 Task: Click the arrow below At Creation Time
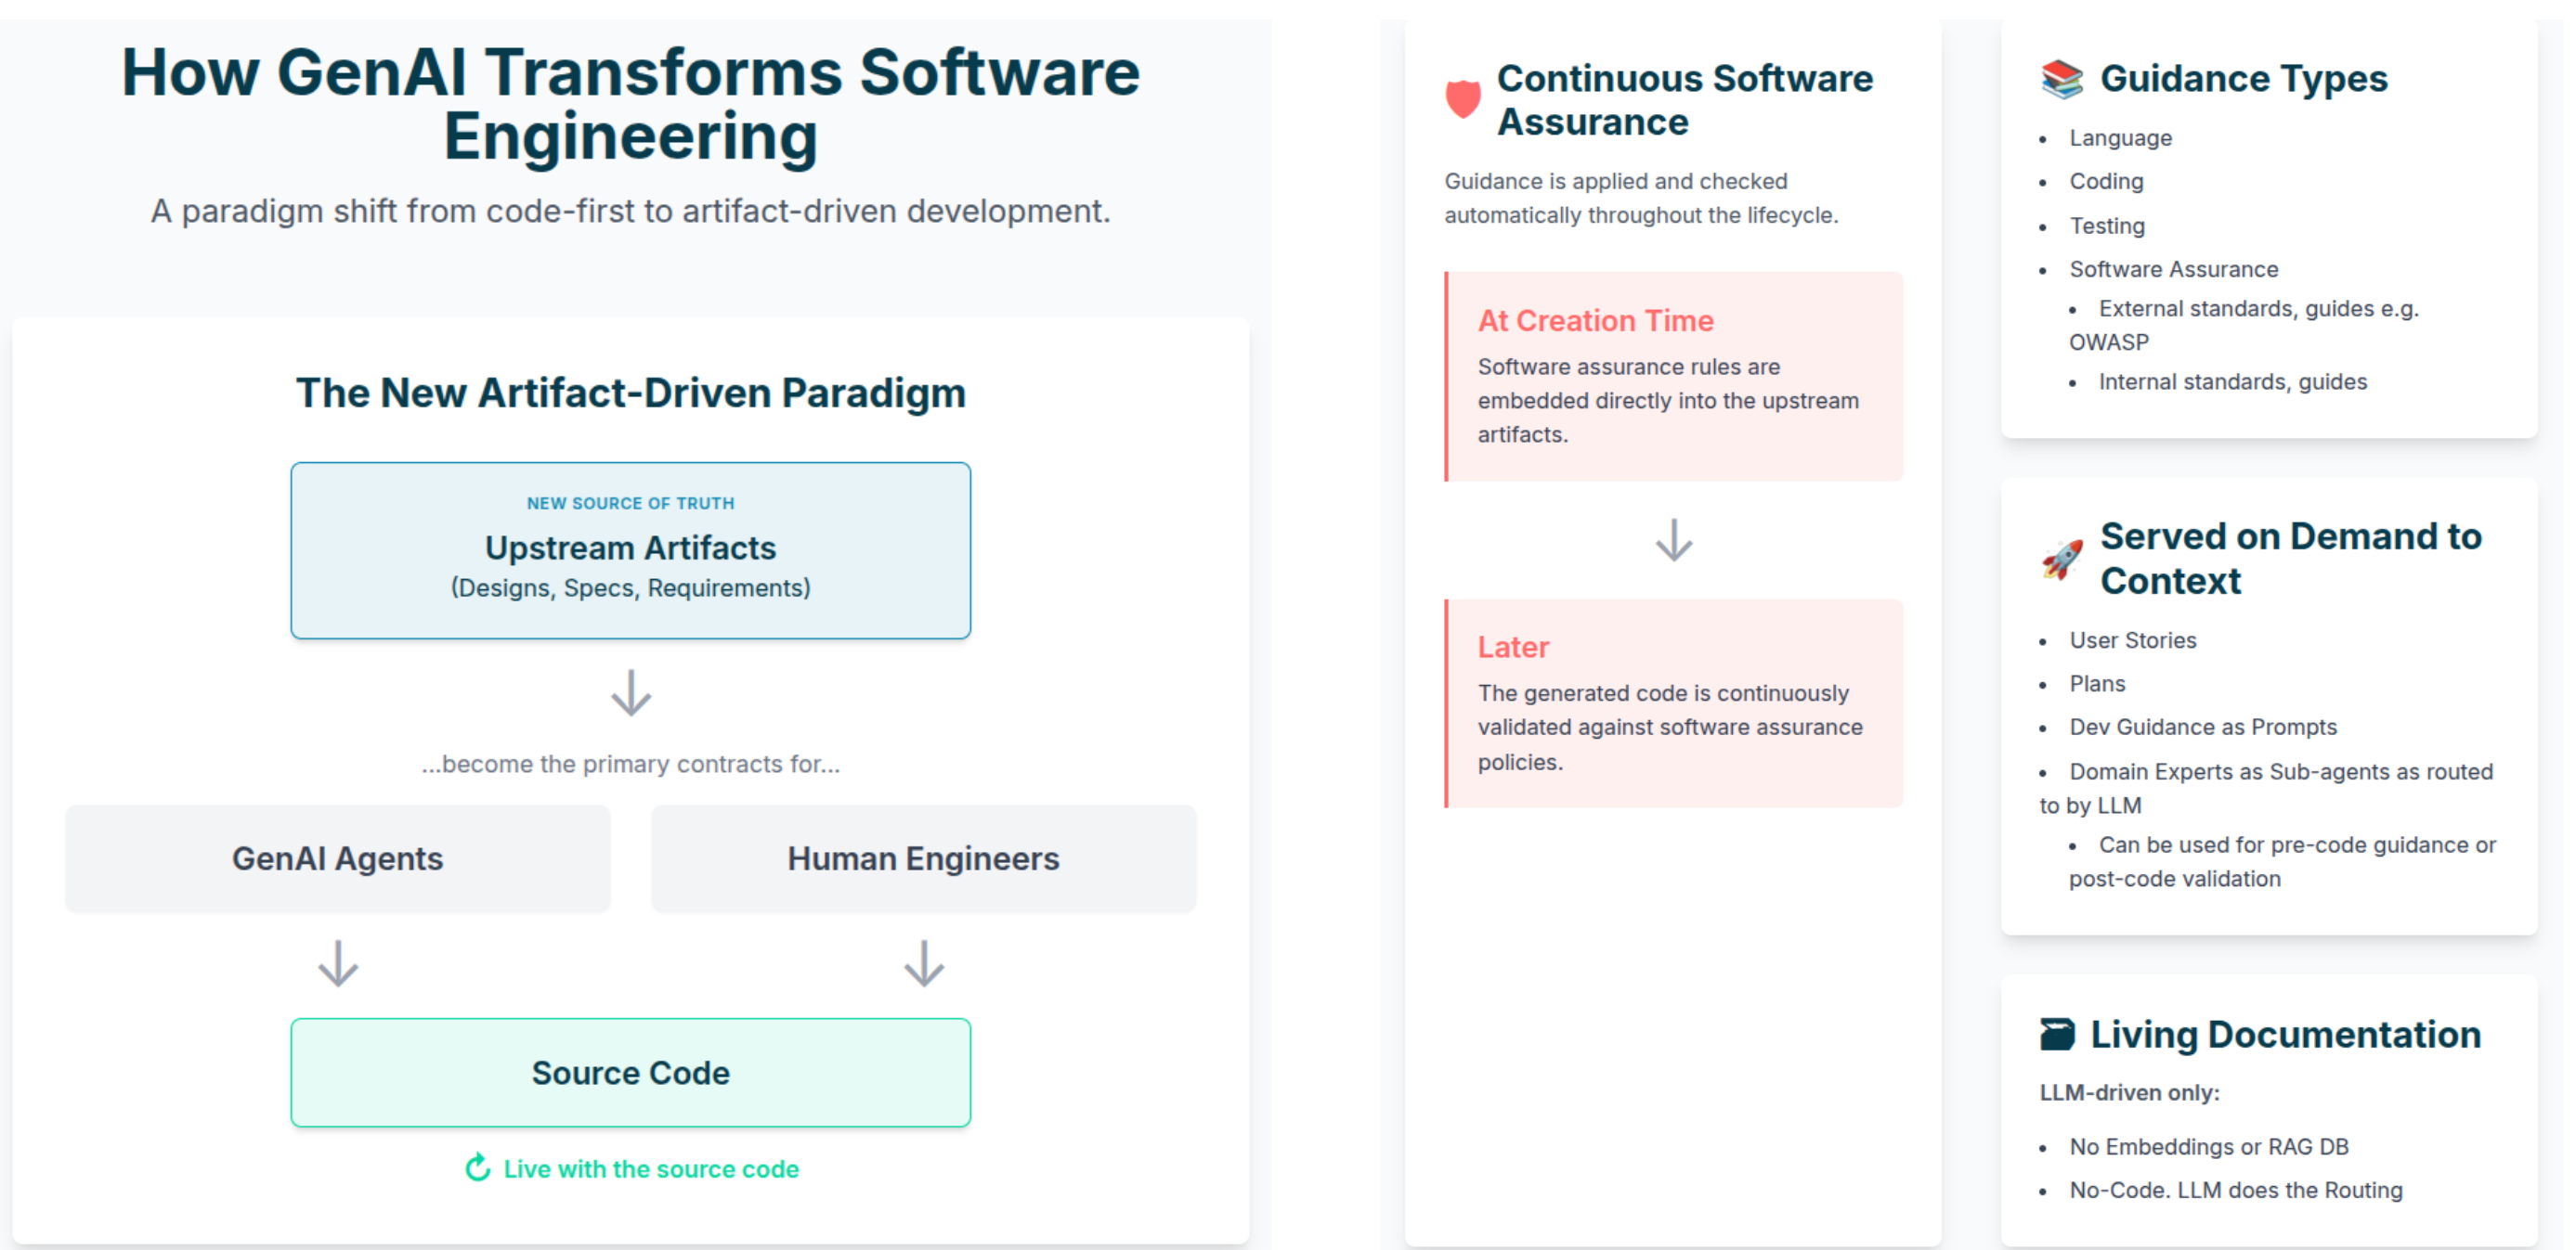click(1673, 541)
